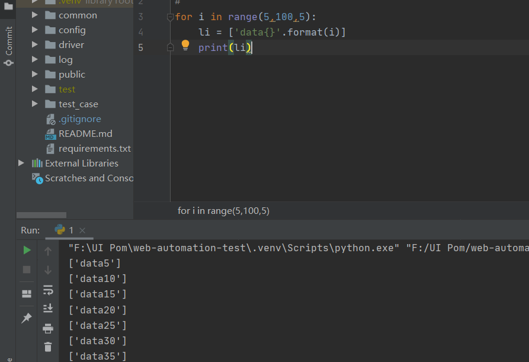Select README.md in project tree
This screenshot has height=362, width=529.
click(85, 133)
